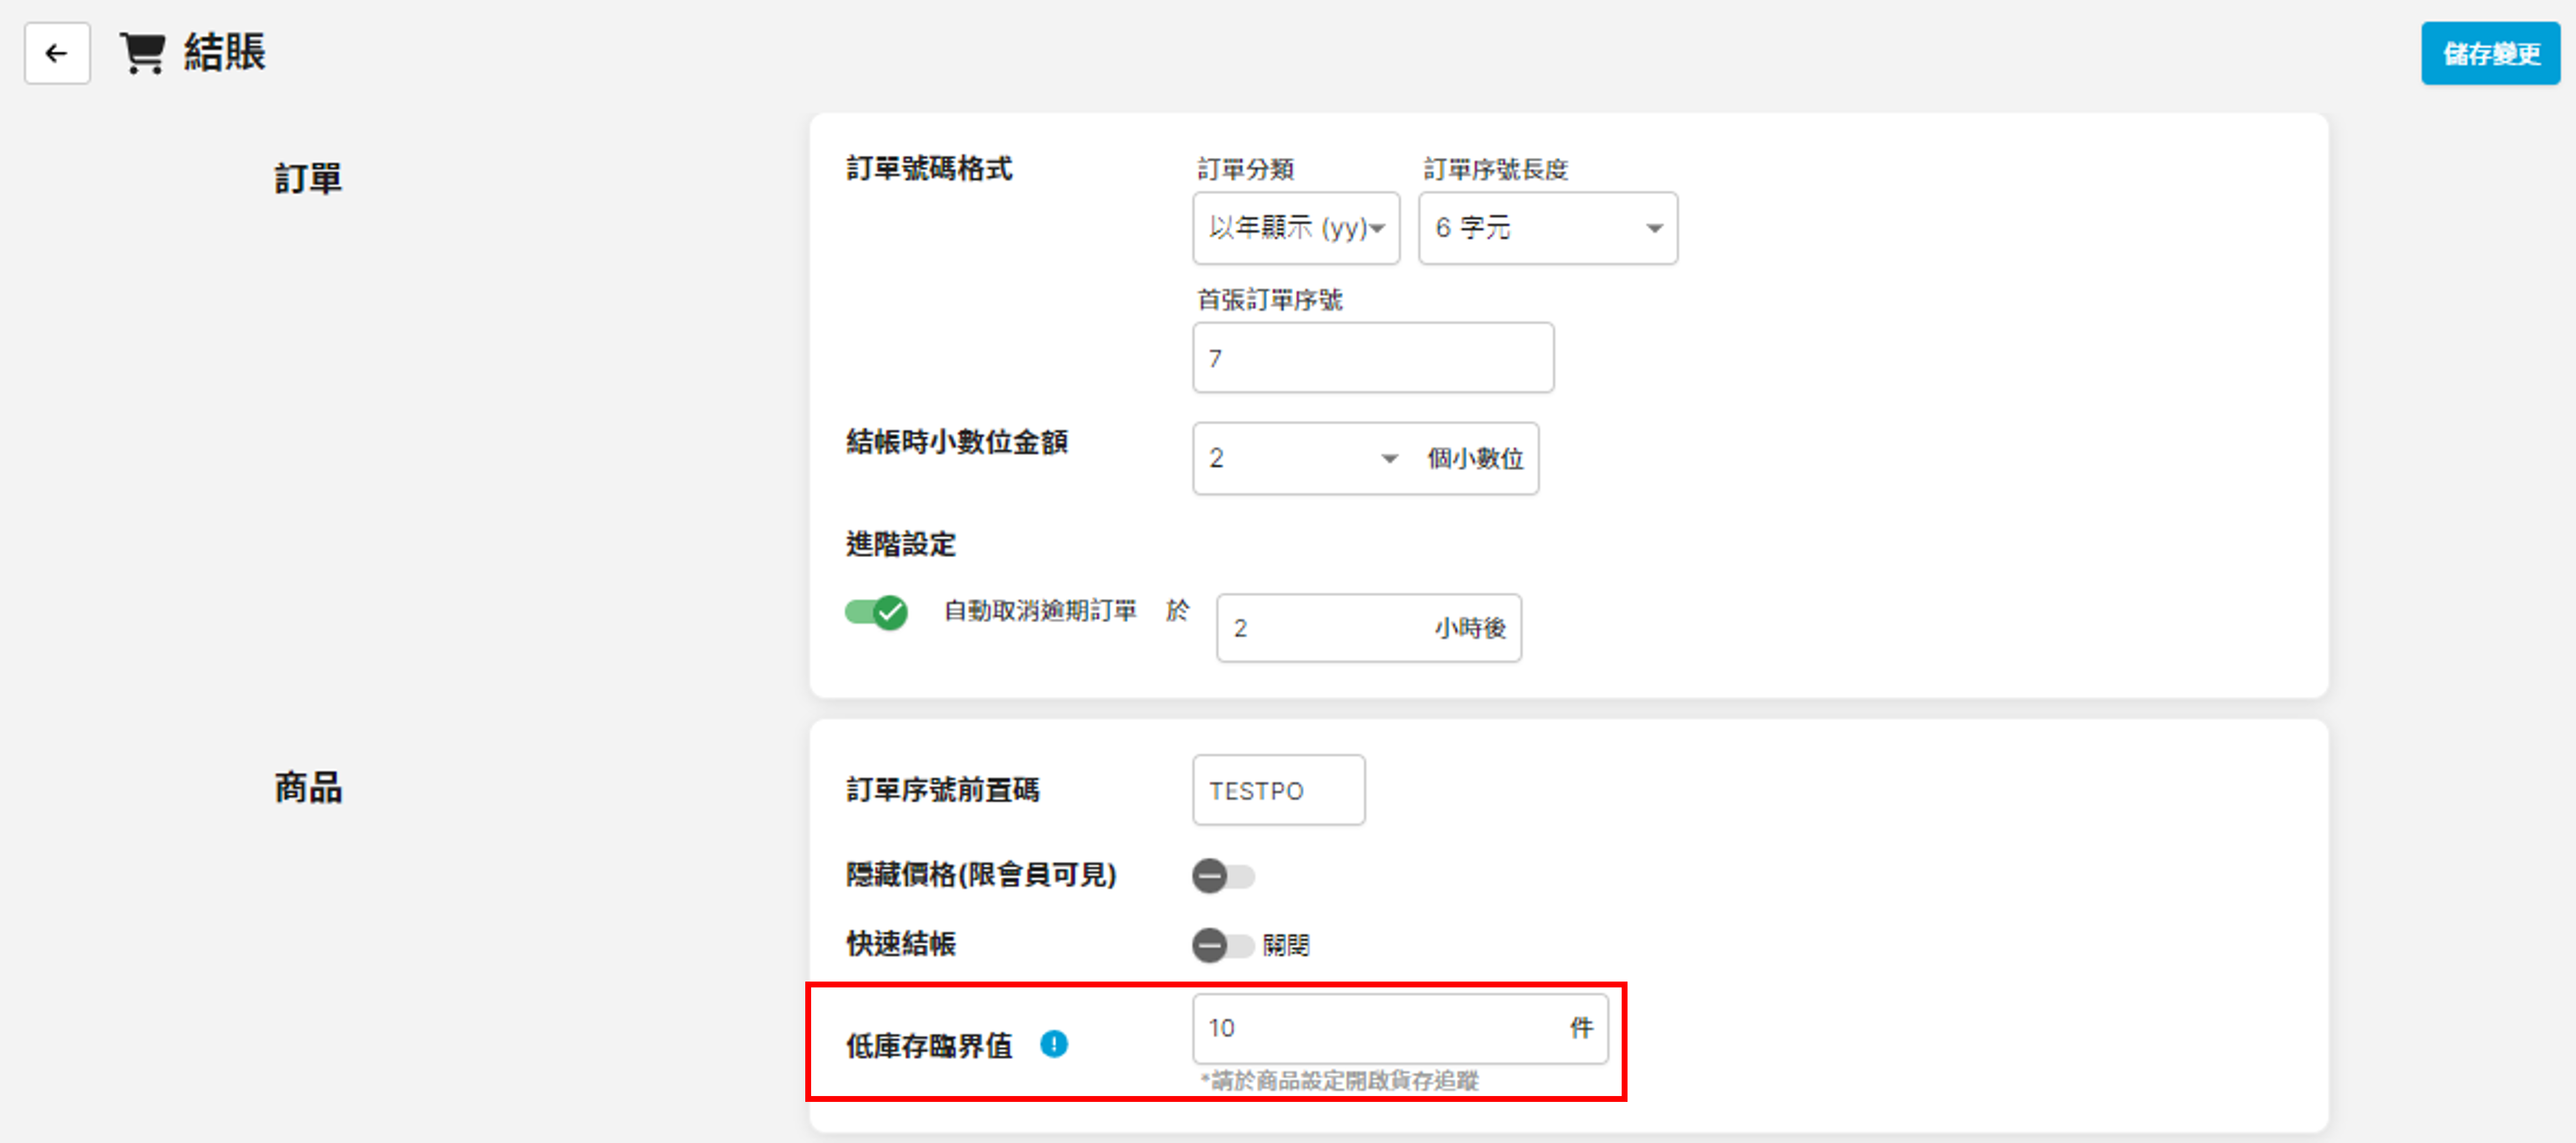This screenshot has height=1143, width=2576.
Task: Click the 首張訂單序號 input field
Action: 1372,358
